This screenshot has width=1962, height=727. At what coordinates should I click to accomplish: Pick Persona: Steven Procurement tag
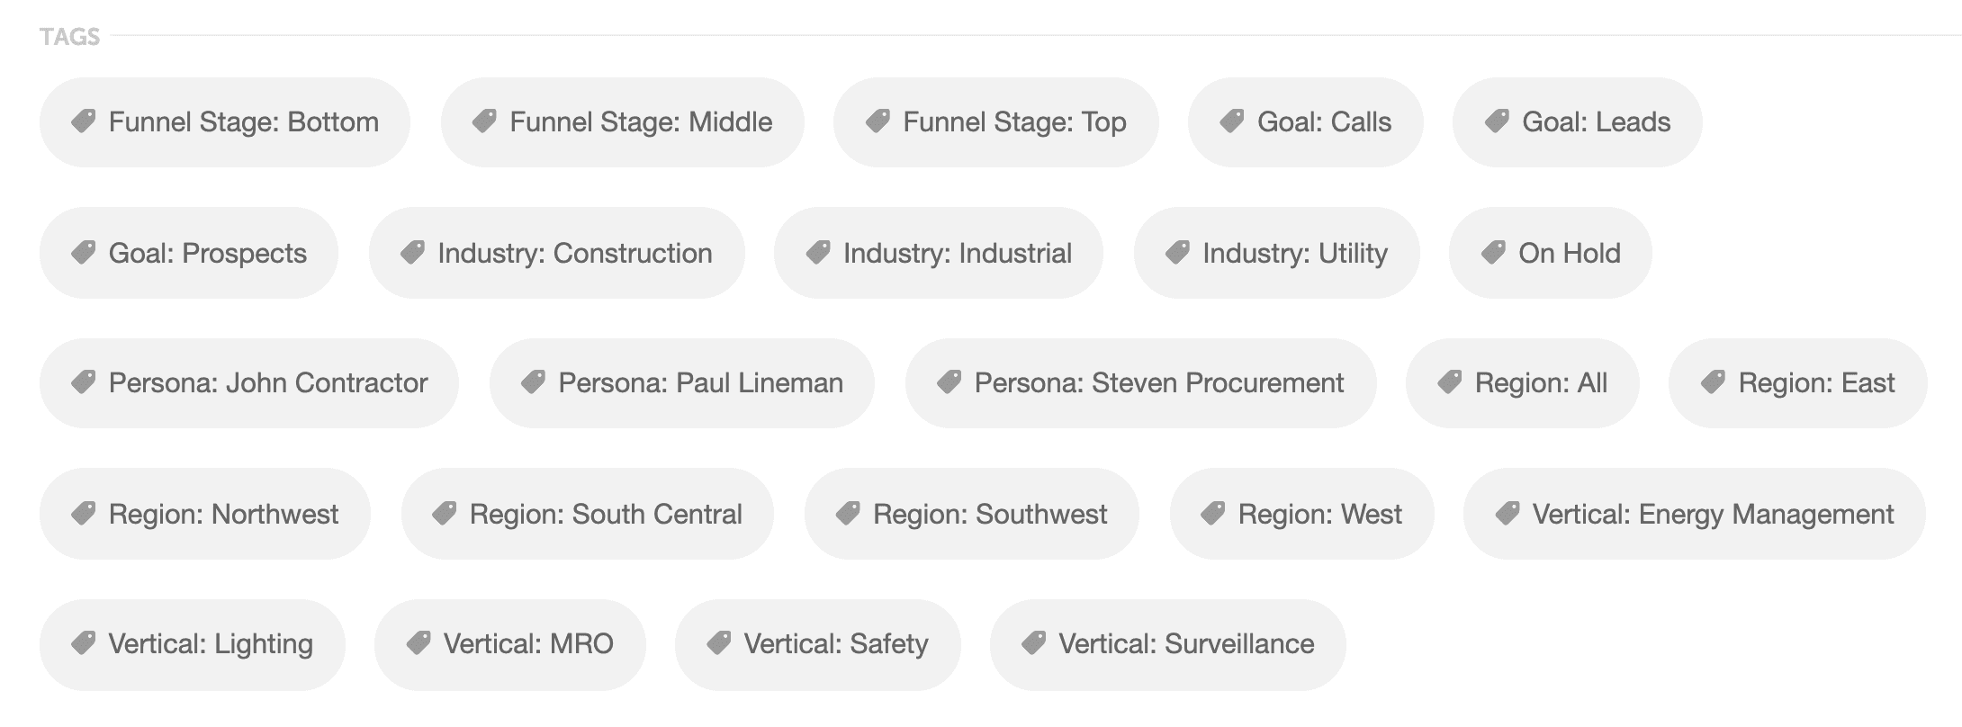coord(1140,383)
